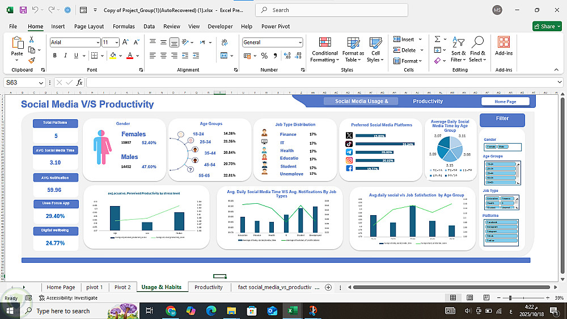Click the horizontal sheet scrollbar

pos(451,287)
